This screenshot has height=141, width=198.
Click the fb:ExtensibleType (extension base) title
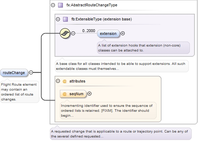click(102, 19)
